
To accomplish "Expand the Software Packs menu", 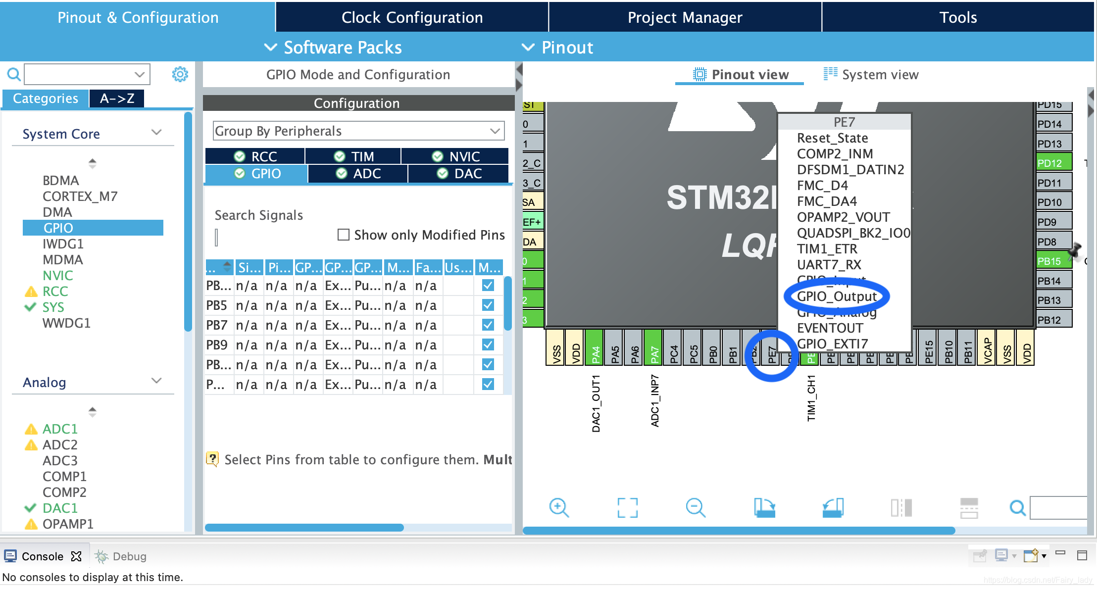I will point(334,48).
